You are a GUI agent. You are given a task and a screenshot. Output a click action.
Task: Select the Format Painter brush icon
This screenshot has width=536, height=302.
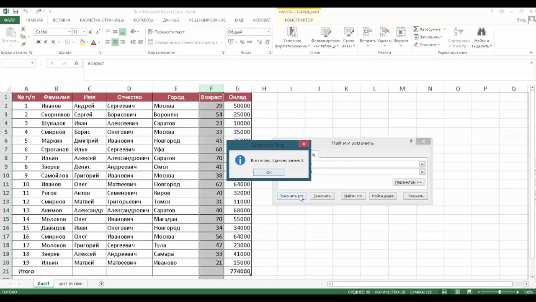(x=23, y=44)
